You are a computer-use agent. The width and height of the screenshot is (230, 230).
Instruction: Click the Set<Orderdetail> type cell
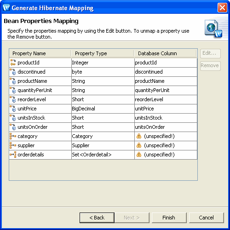[x=103, y=155]
